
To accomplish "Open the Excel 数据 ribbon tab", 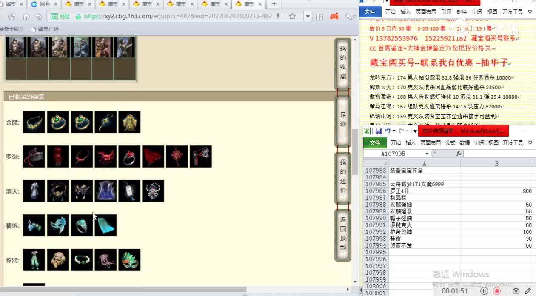I will pos(465,142).
